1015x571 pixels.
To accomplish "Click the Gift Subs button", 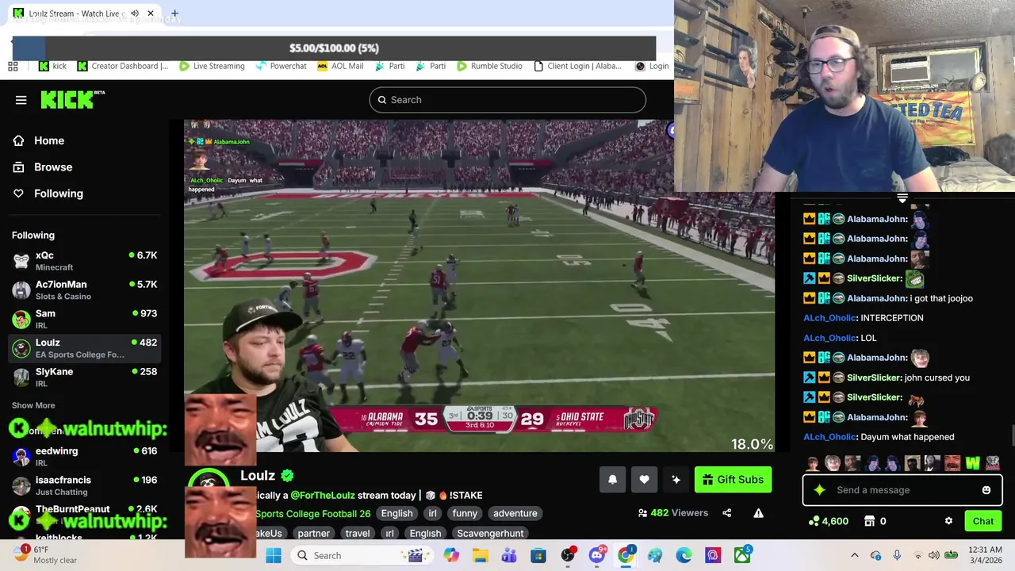I will 733,479.
